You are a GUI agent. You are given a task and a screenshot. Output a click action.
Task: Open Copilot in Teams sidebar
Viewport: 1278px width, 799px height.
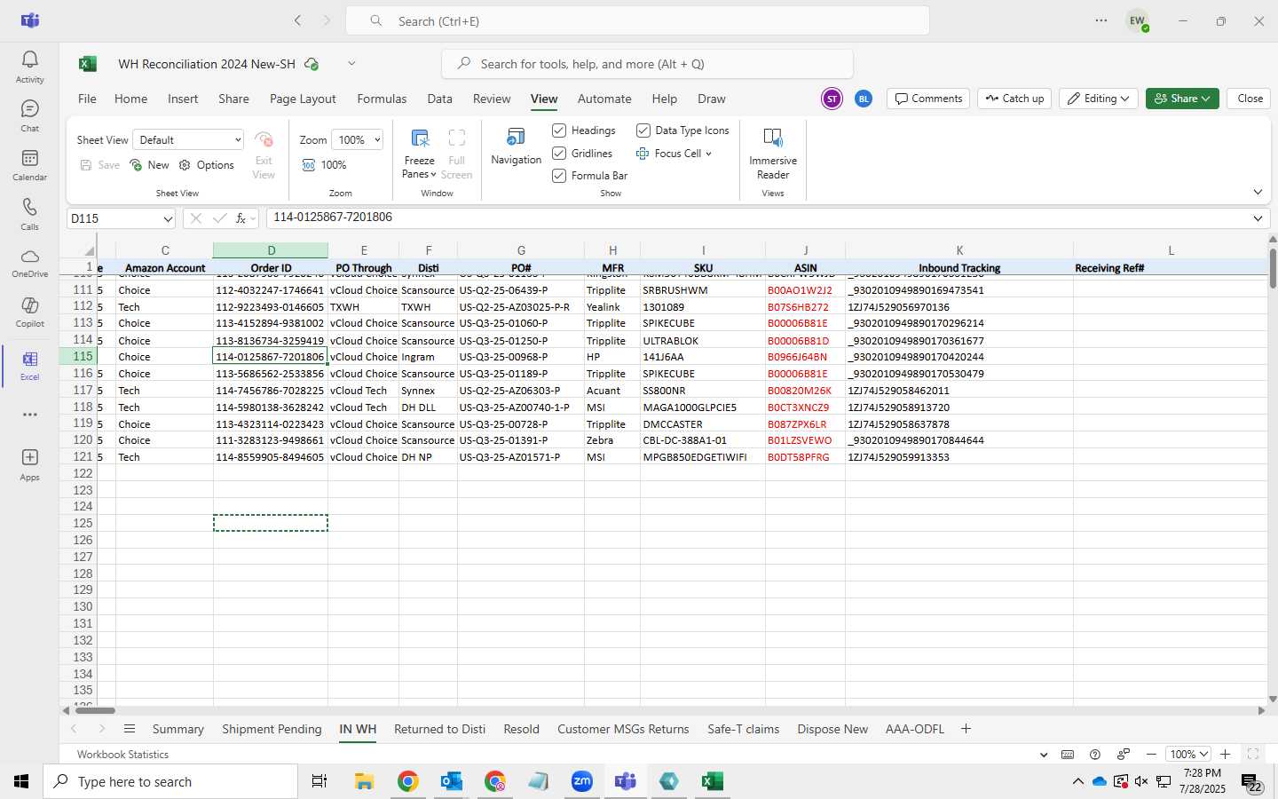pyautogui.click(x=29, y=312)
